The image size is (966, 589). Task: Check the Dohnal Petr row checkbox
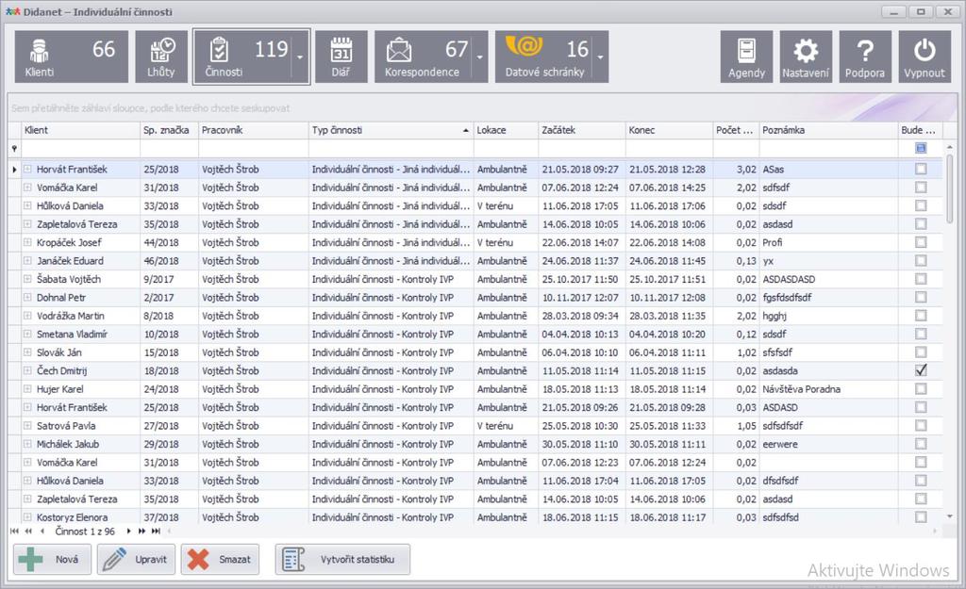[x=921, y=297]
